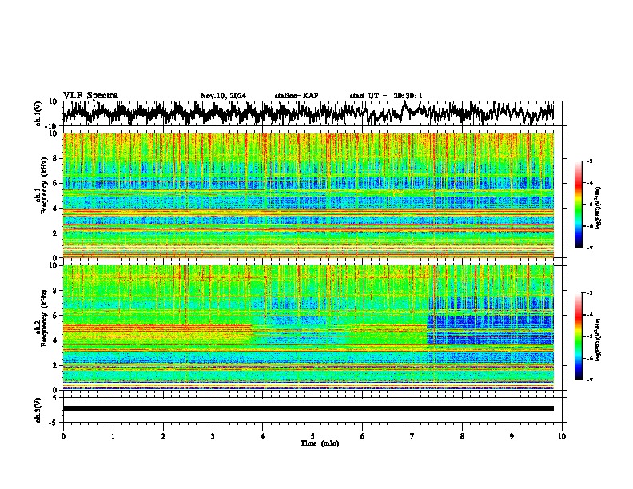Screen dimensions: 633x489
Task: Click the ch.1(V) waveform axis label
Action: click(38, 113)
